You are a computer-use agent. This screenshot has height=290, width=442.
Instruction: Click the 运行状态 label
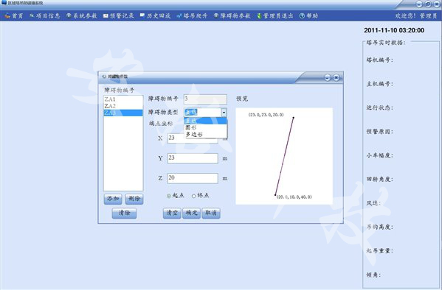tap(379, 107)
